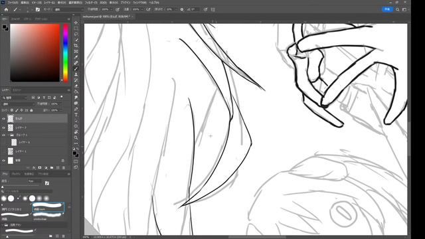
Task: Select the Brush tool in toolbar
Action: pos(76,69)
